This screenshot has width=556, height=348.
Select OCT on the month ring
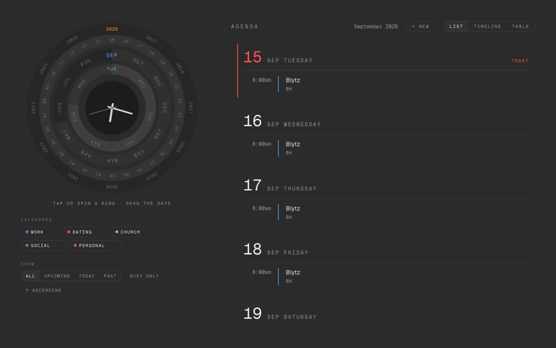click(138, 62)
